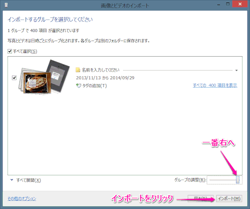The height and width of the screenshot is (209, 250).
Task: Click the device icon in the title bar
Action: coord(6,6)
